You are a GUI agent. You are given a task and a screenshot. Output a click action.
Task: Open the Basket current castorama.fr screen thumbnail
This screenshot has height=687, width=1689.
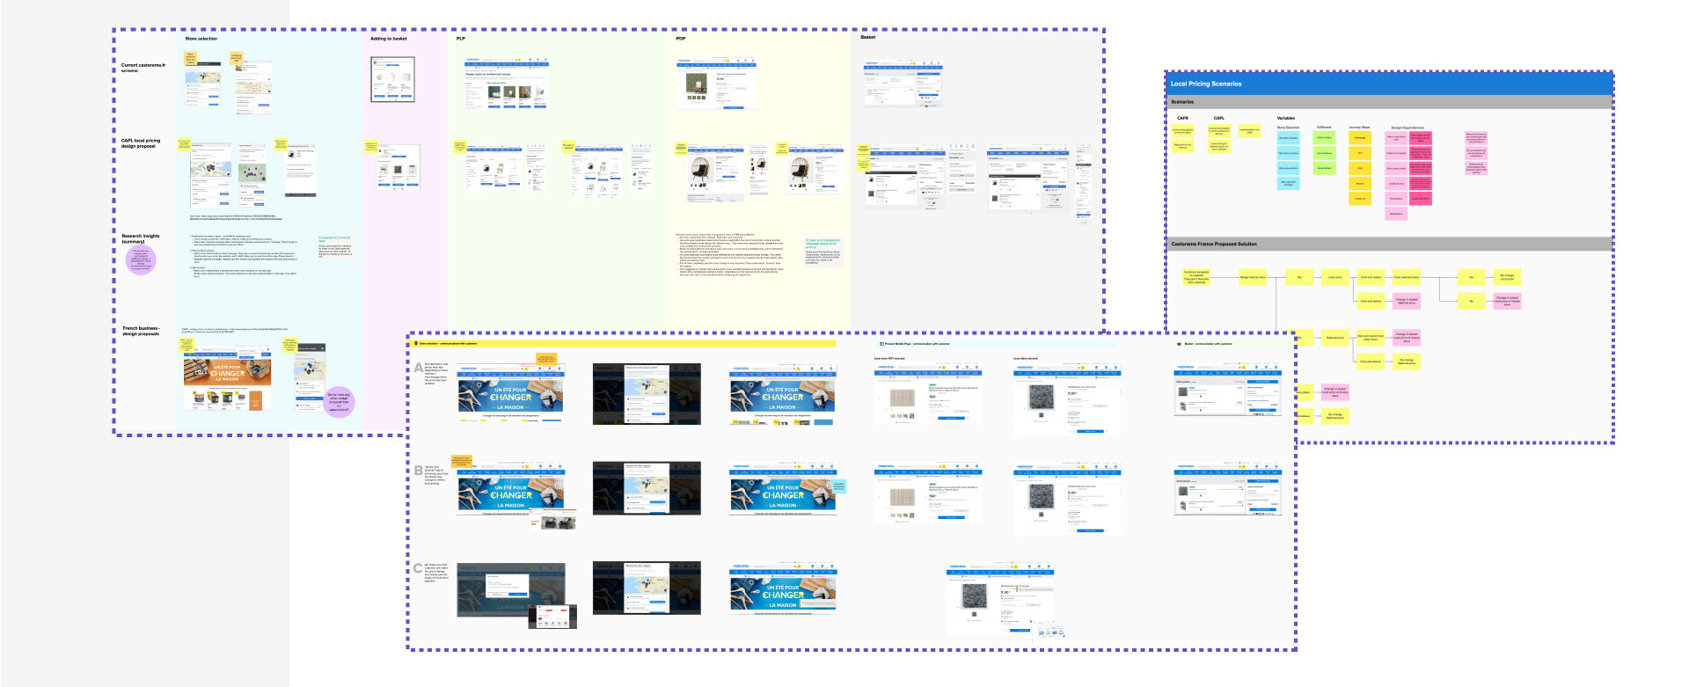point(902,84)
